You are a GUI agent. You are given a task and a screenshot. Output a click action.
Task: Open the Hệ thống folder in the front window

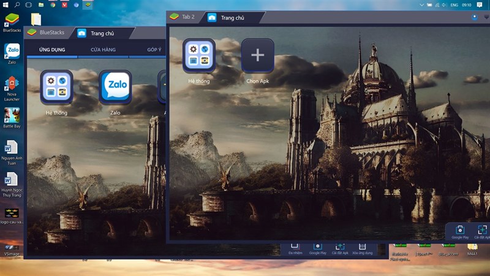[198, 56]
